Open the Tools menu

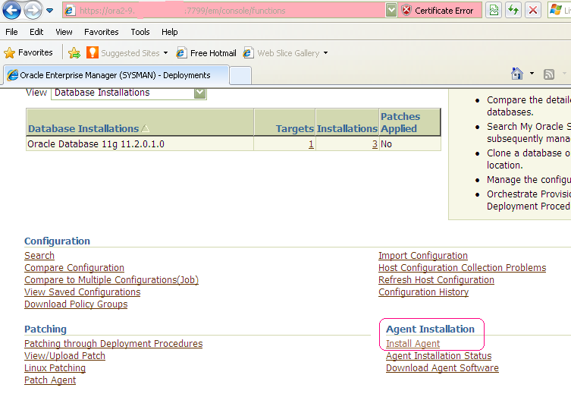tap(140, 32)
